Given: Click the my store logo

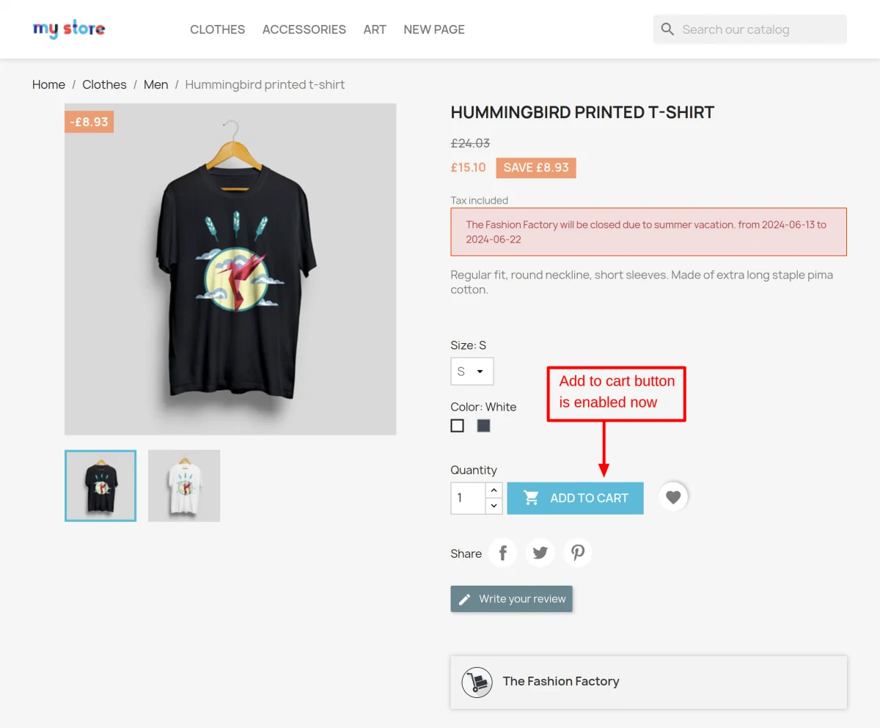Looking at the screenshot, I should (68, 29).
